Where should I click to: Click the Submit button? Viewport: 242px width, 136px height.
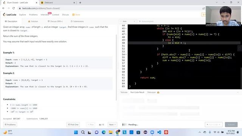pyautogui.click(x=231, y=125)
